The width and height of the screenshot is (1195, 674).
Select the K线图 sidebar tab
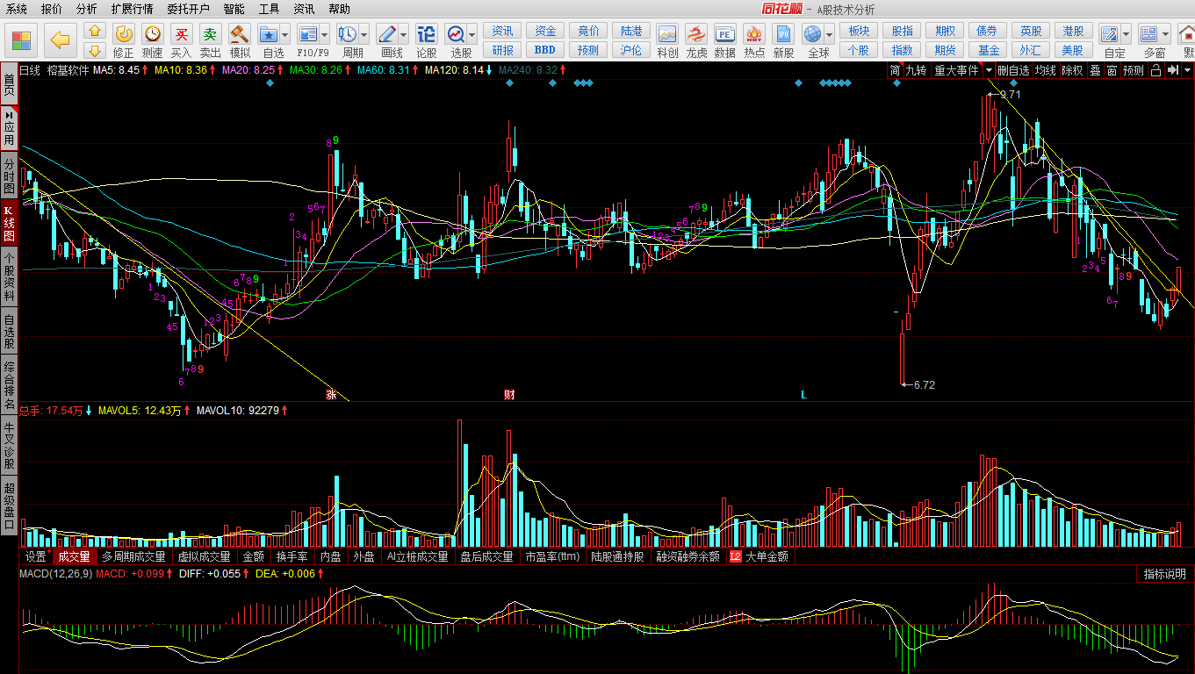[9, 223]
